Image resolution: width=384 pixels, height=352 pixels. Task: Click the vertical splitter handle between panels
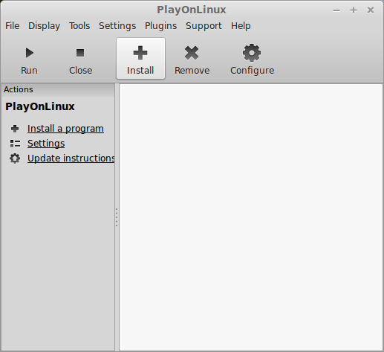(117, 217)
